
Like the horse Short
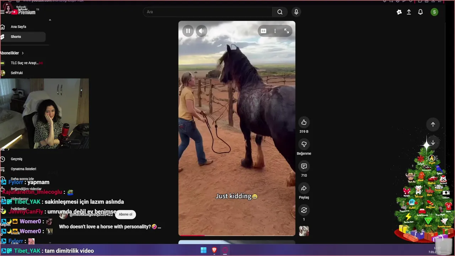[304, 122]
